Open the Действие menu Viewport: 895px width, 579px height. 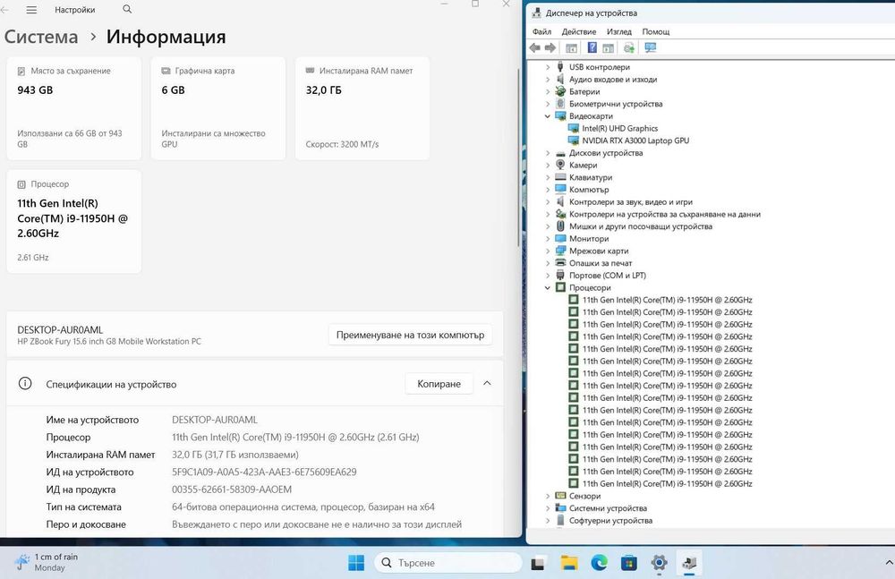(579, 31)
